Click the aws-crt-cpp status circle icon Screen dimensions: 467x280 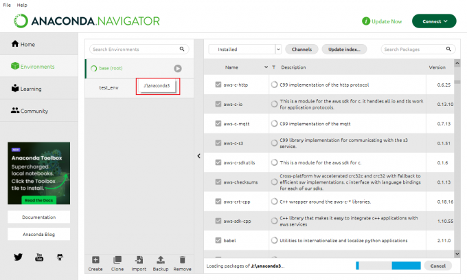[274, 202]
